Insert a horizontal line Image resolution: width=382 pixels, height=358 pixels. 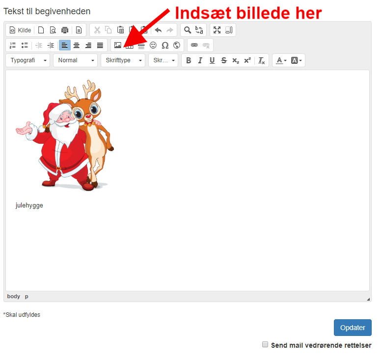coord(141,45)
